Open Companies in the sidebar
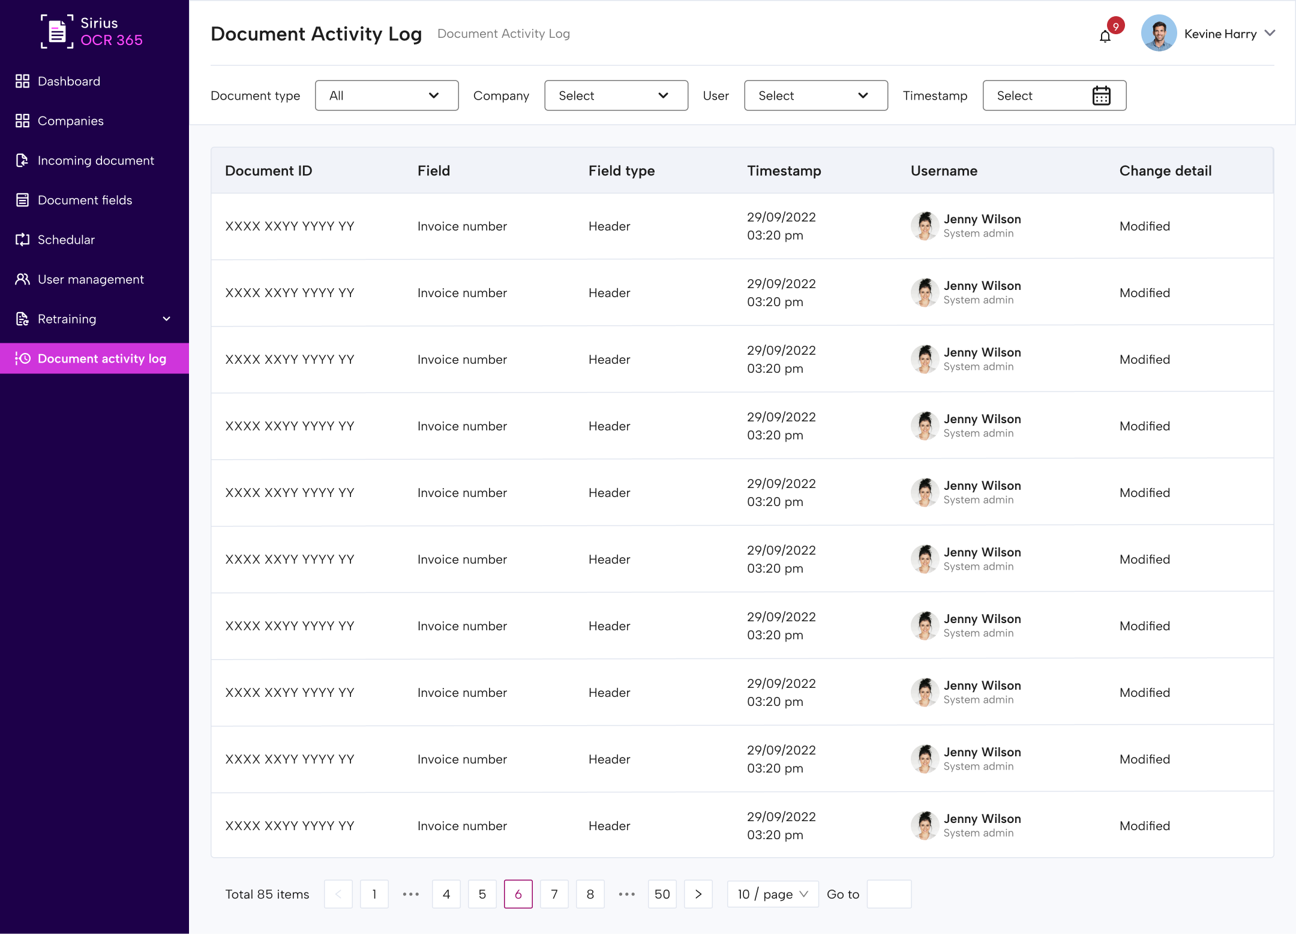1296x934 pixels. 71,121
